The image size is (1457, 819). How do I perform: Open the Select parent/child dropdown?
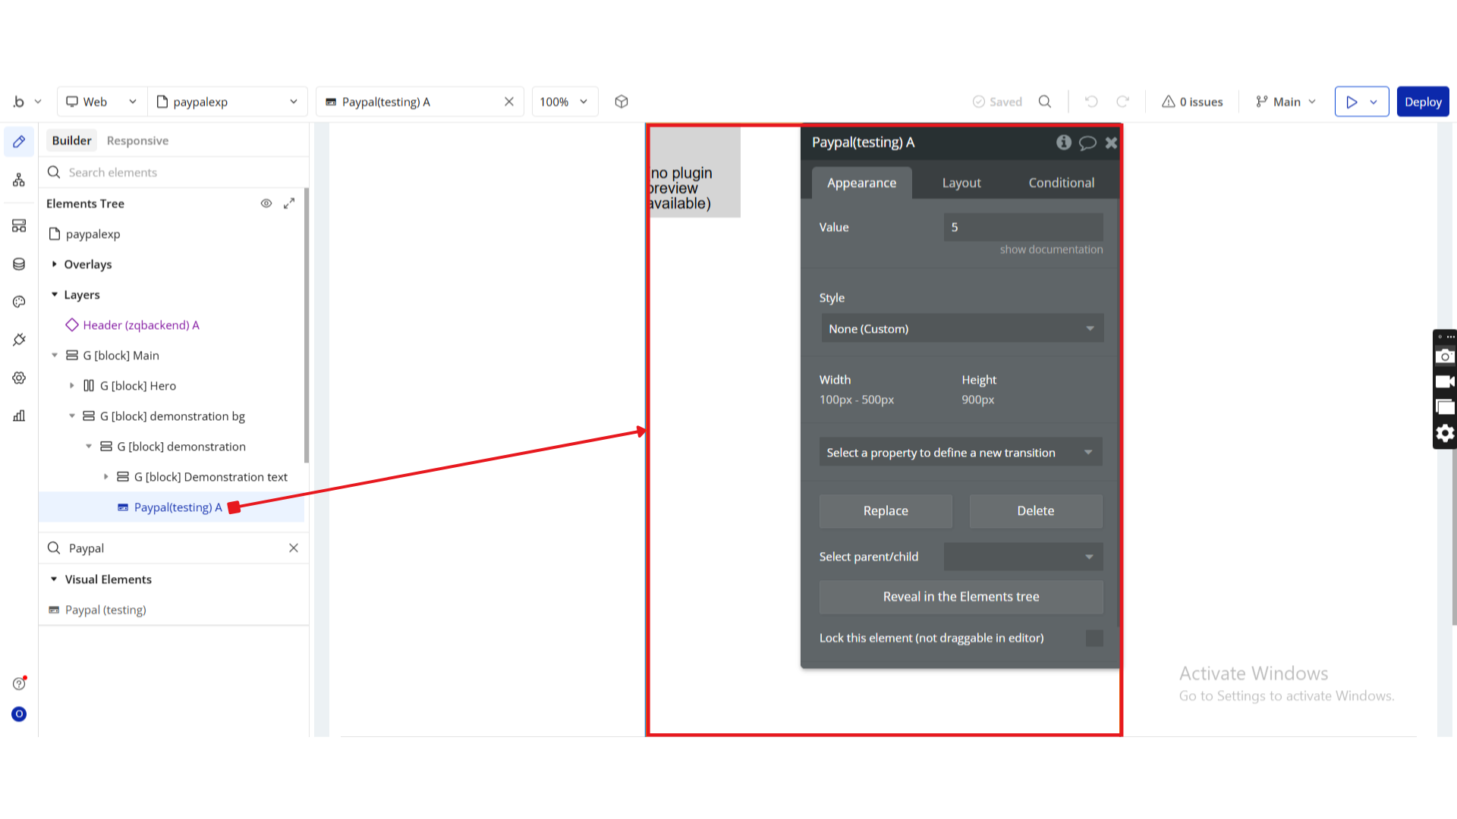click(1023, 557)
